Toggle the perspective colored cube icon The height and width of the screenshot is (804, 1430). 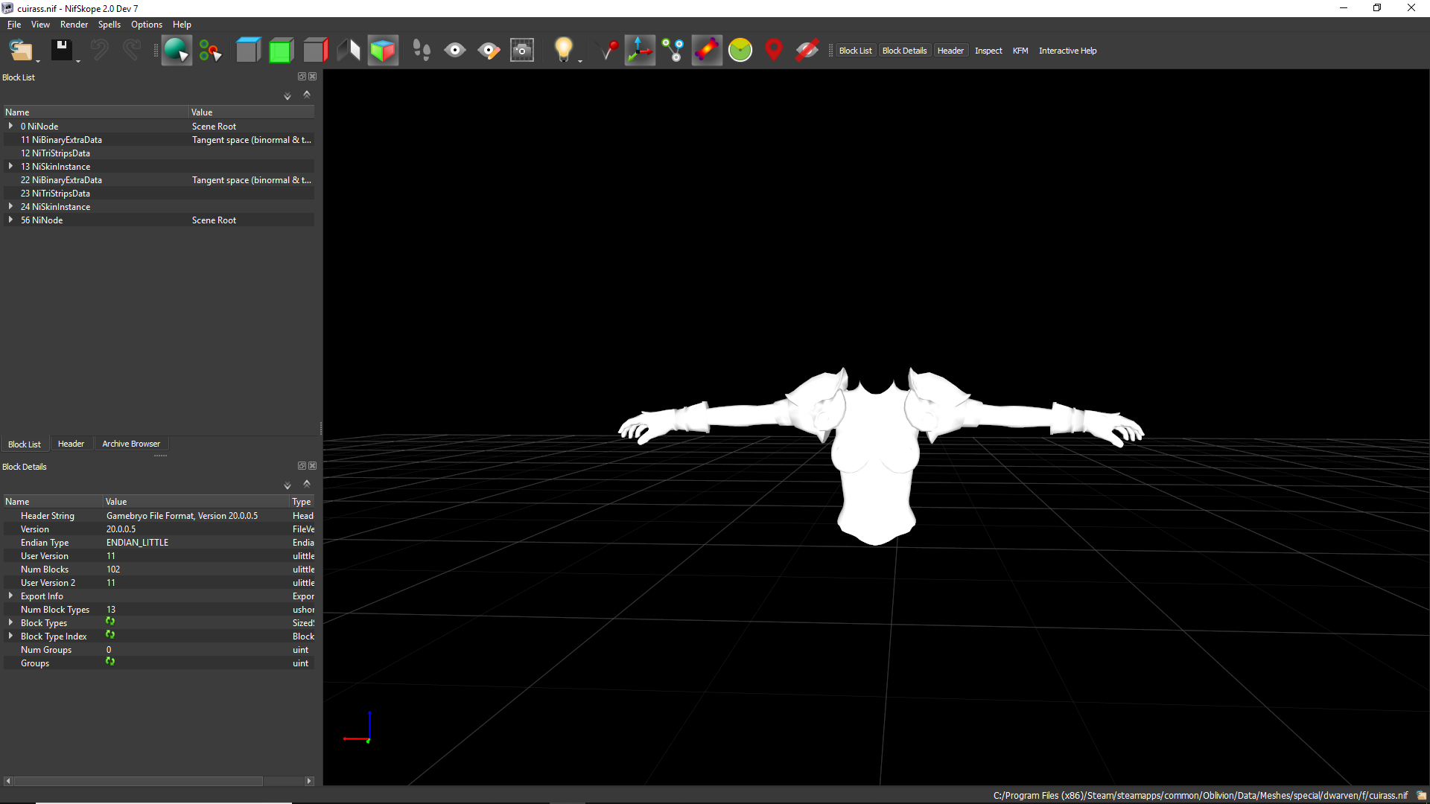pyautogui.click(x=383, y=51)
